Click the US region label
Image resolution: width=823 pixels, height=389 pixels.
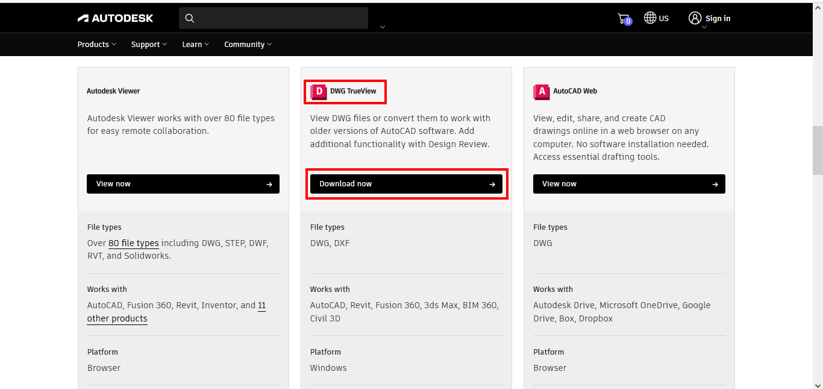(x=664, y=19)
